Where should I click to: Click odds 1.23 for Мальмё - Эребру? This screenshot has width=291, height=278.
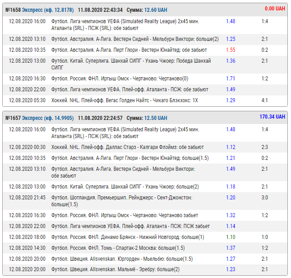coord(231,269)
